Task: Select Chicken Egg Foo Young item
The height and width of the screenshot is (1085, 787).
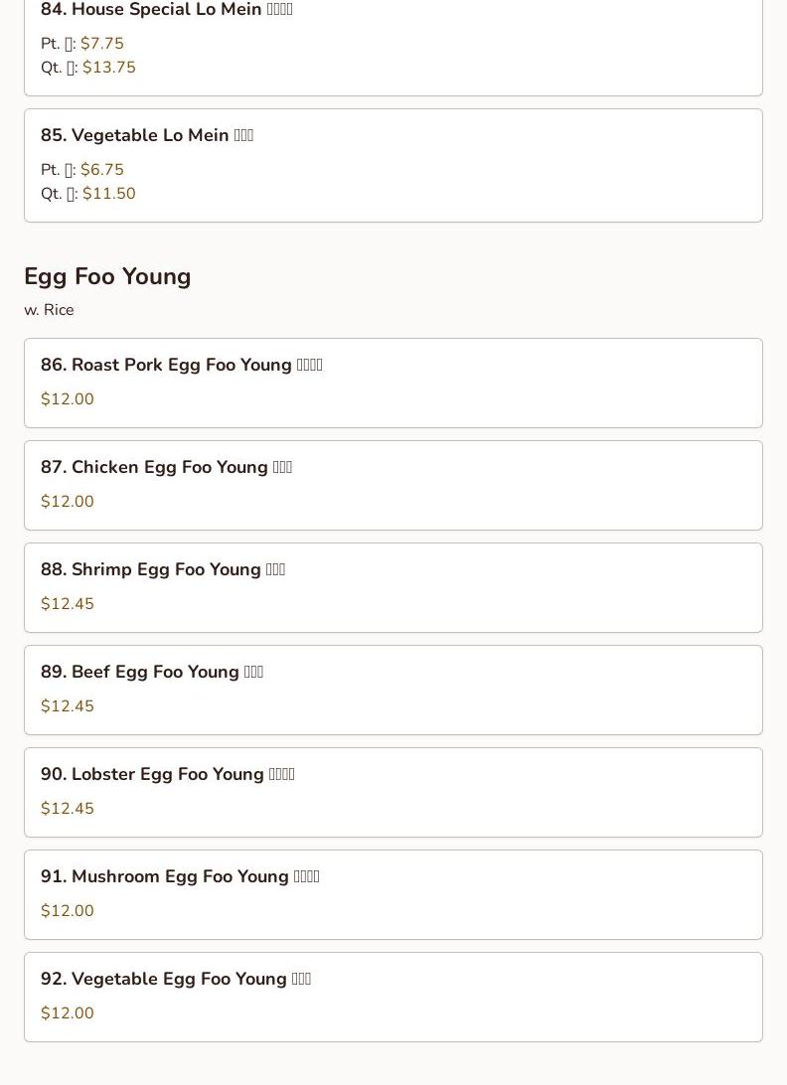Action: coord(166,467)
